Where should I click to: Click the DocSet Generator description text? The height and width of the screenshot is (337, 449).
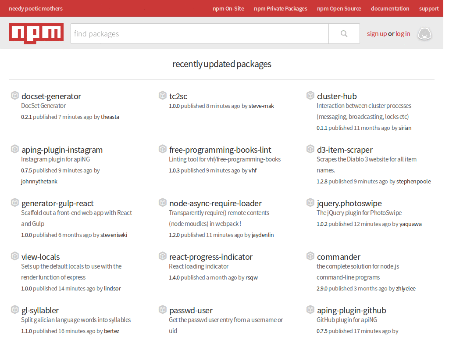coord(43,106)
